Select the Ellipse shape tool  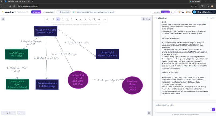click(x=72, y=20)
